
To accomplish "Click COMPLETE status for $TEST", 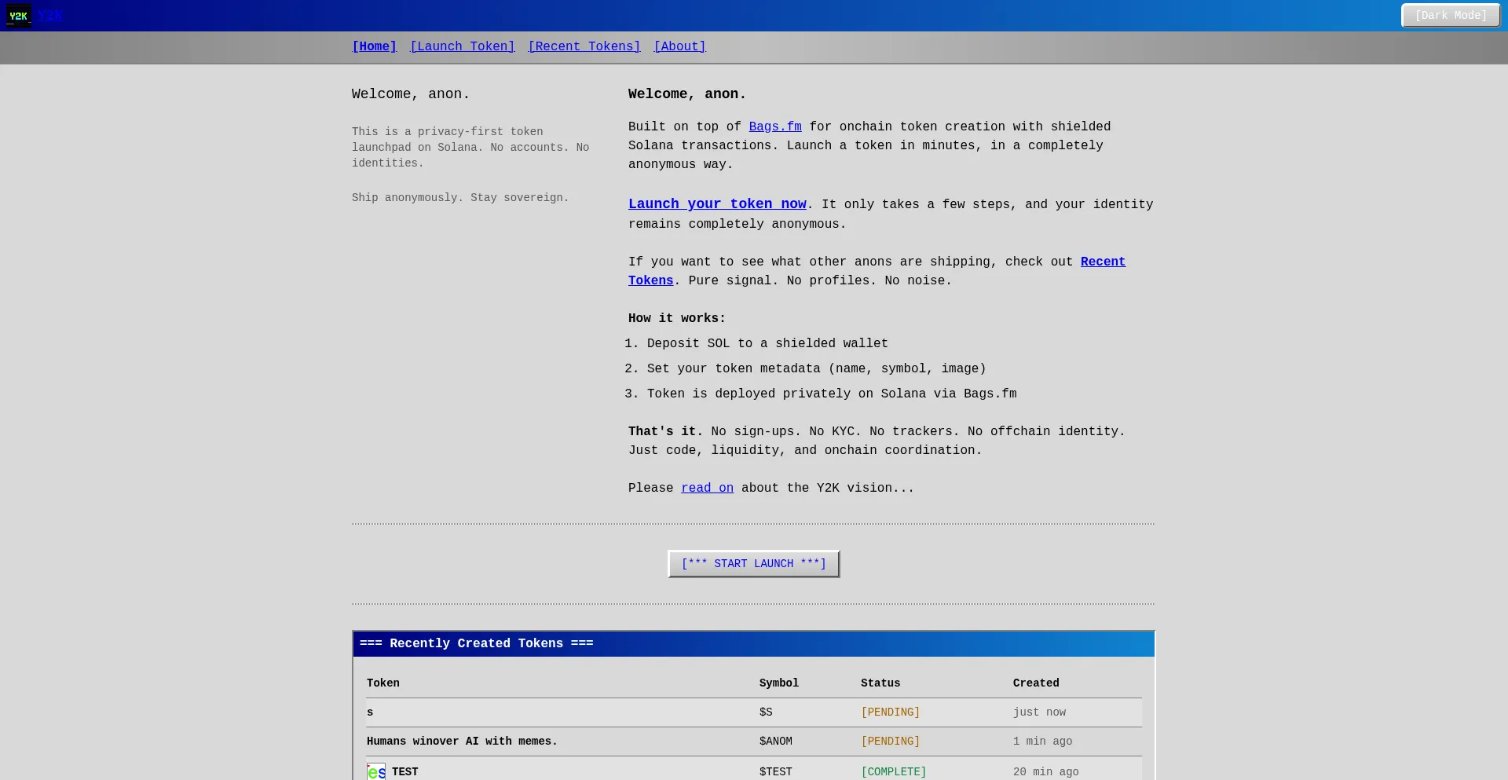I will [893, 772].
